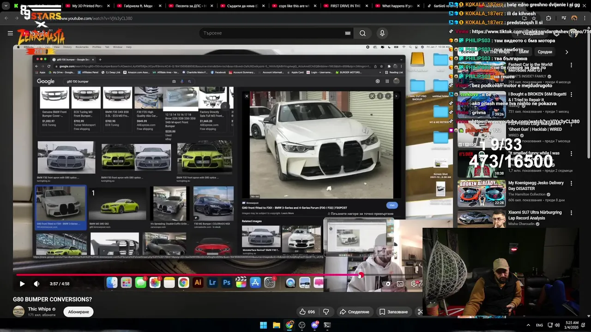This screenshot has width=591, height=332.
Task: Open options for the Xiaomi SU7 Ultra video
Action: 571,213
